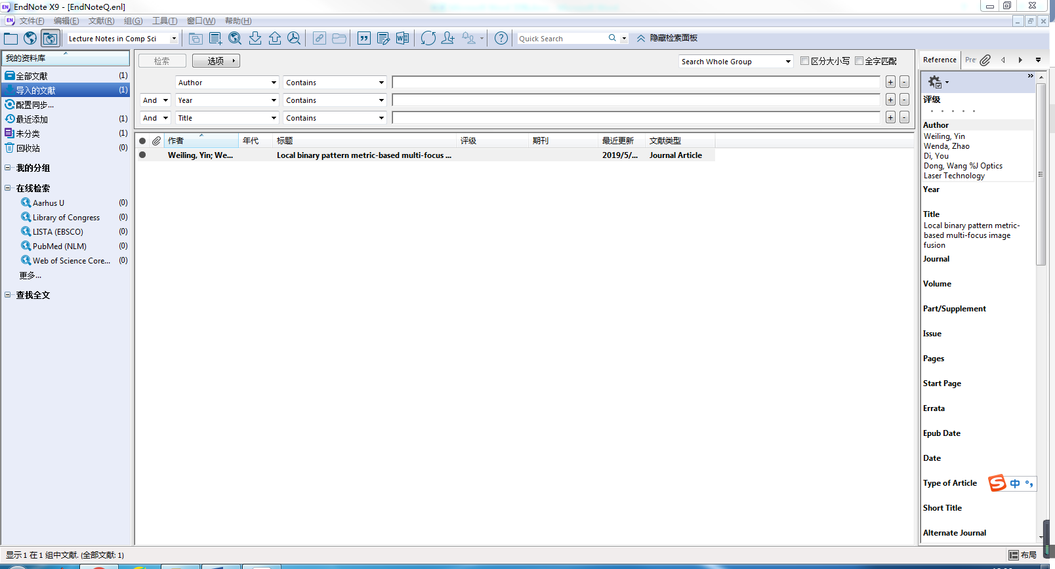Screen dimensions: 1055x569
Task: Click next tab right arrow in Reference panel
Action: pos(1020,60)
